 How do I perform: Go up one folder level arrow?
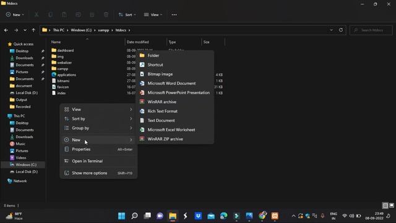click(33, 30)
